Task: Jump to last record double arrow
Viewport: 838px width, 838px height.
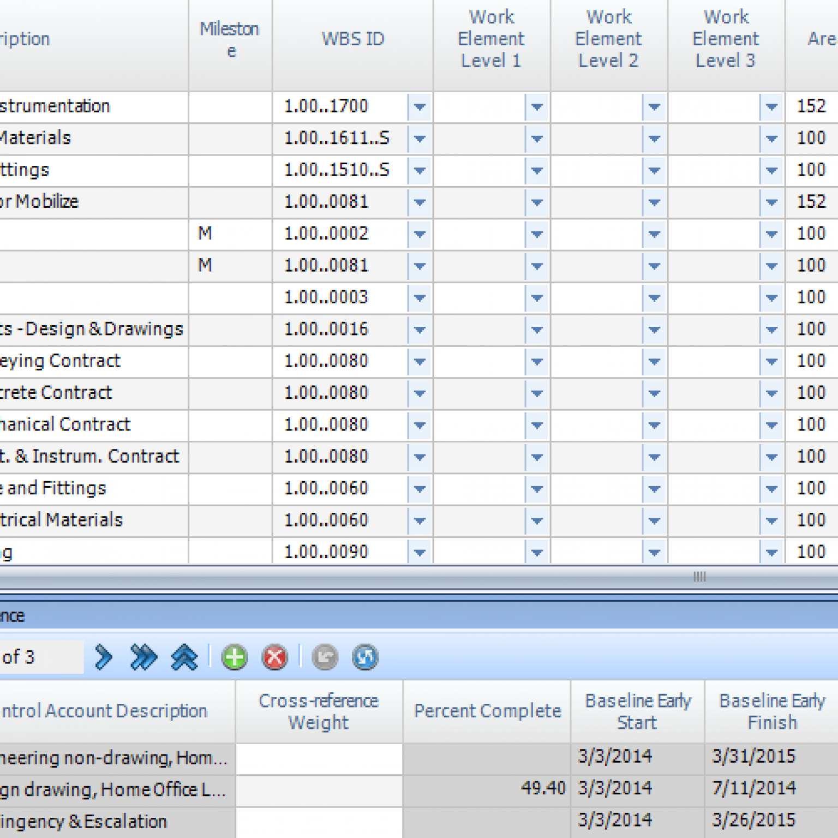Action: 143,657
